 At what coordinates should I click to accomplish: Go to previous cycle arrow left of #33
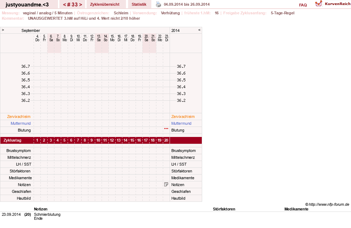(64, 5)
